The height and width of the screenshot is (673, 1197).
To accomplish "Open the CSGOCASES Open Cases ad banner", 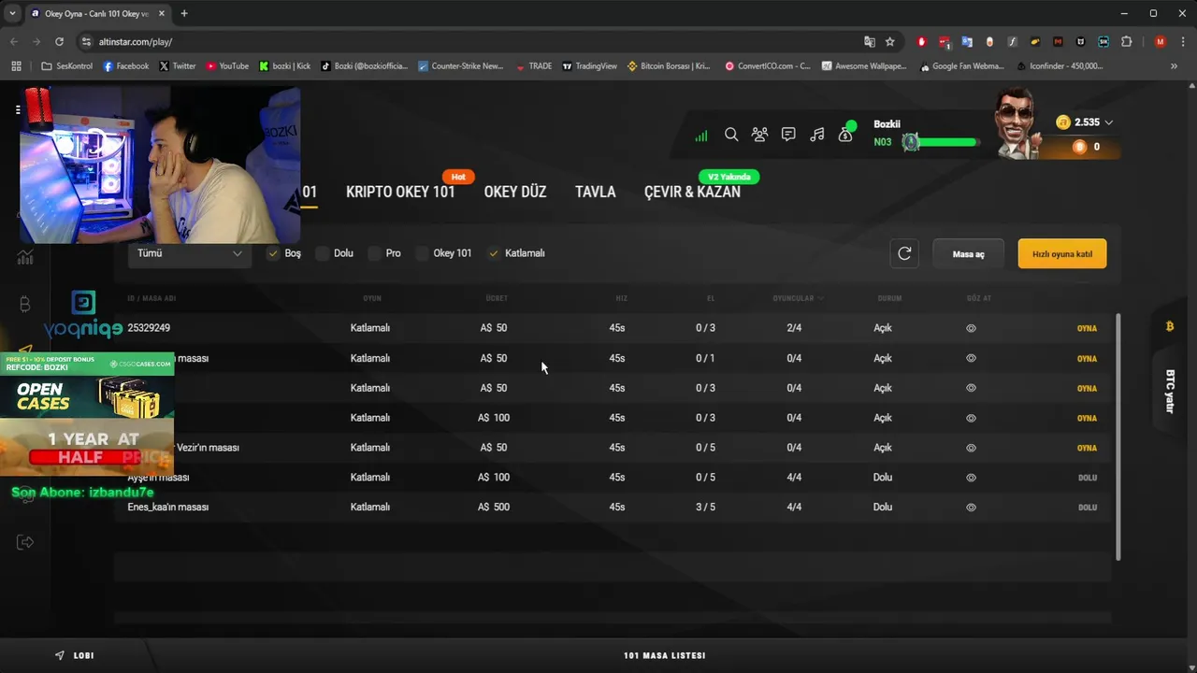I will (87, 387).
